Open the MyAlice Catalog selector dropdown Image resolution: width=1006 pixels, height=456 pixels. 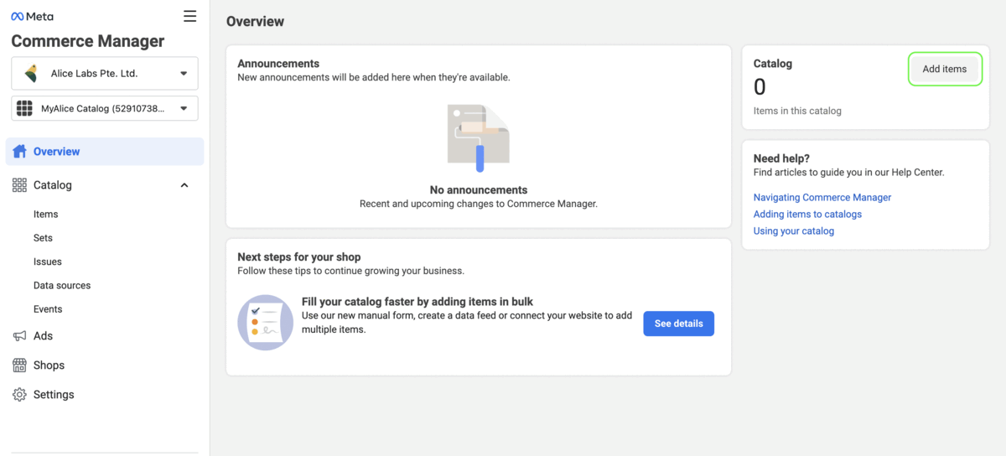point(105,109)
